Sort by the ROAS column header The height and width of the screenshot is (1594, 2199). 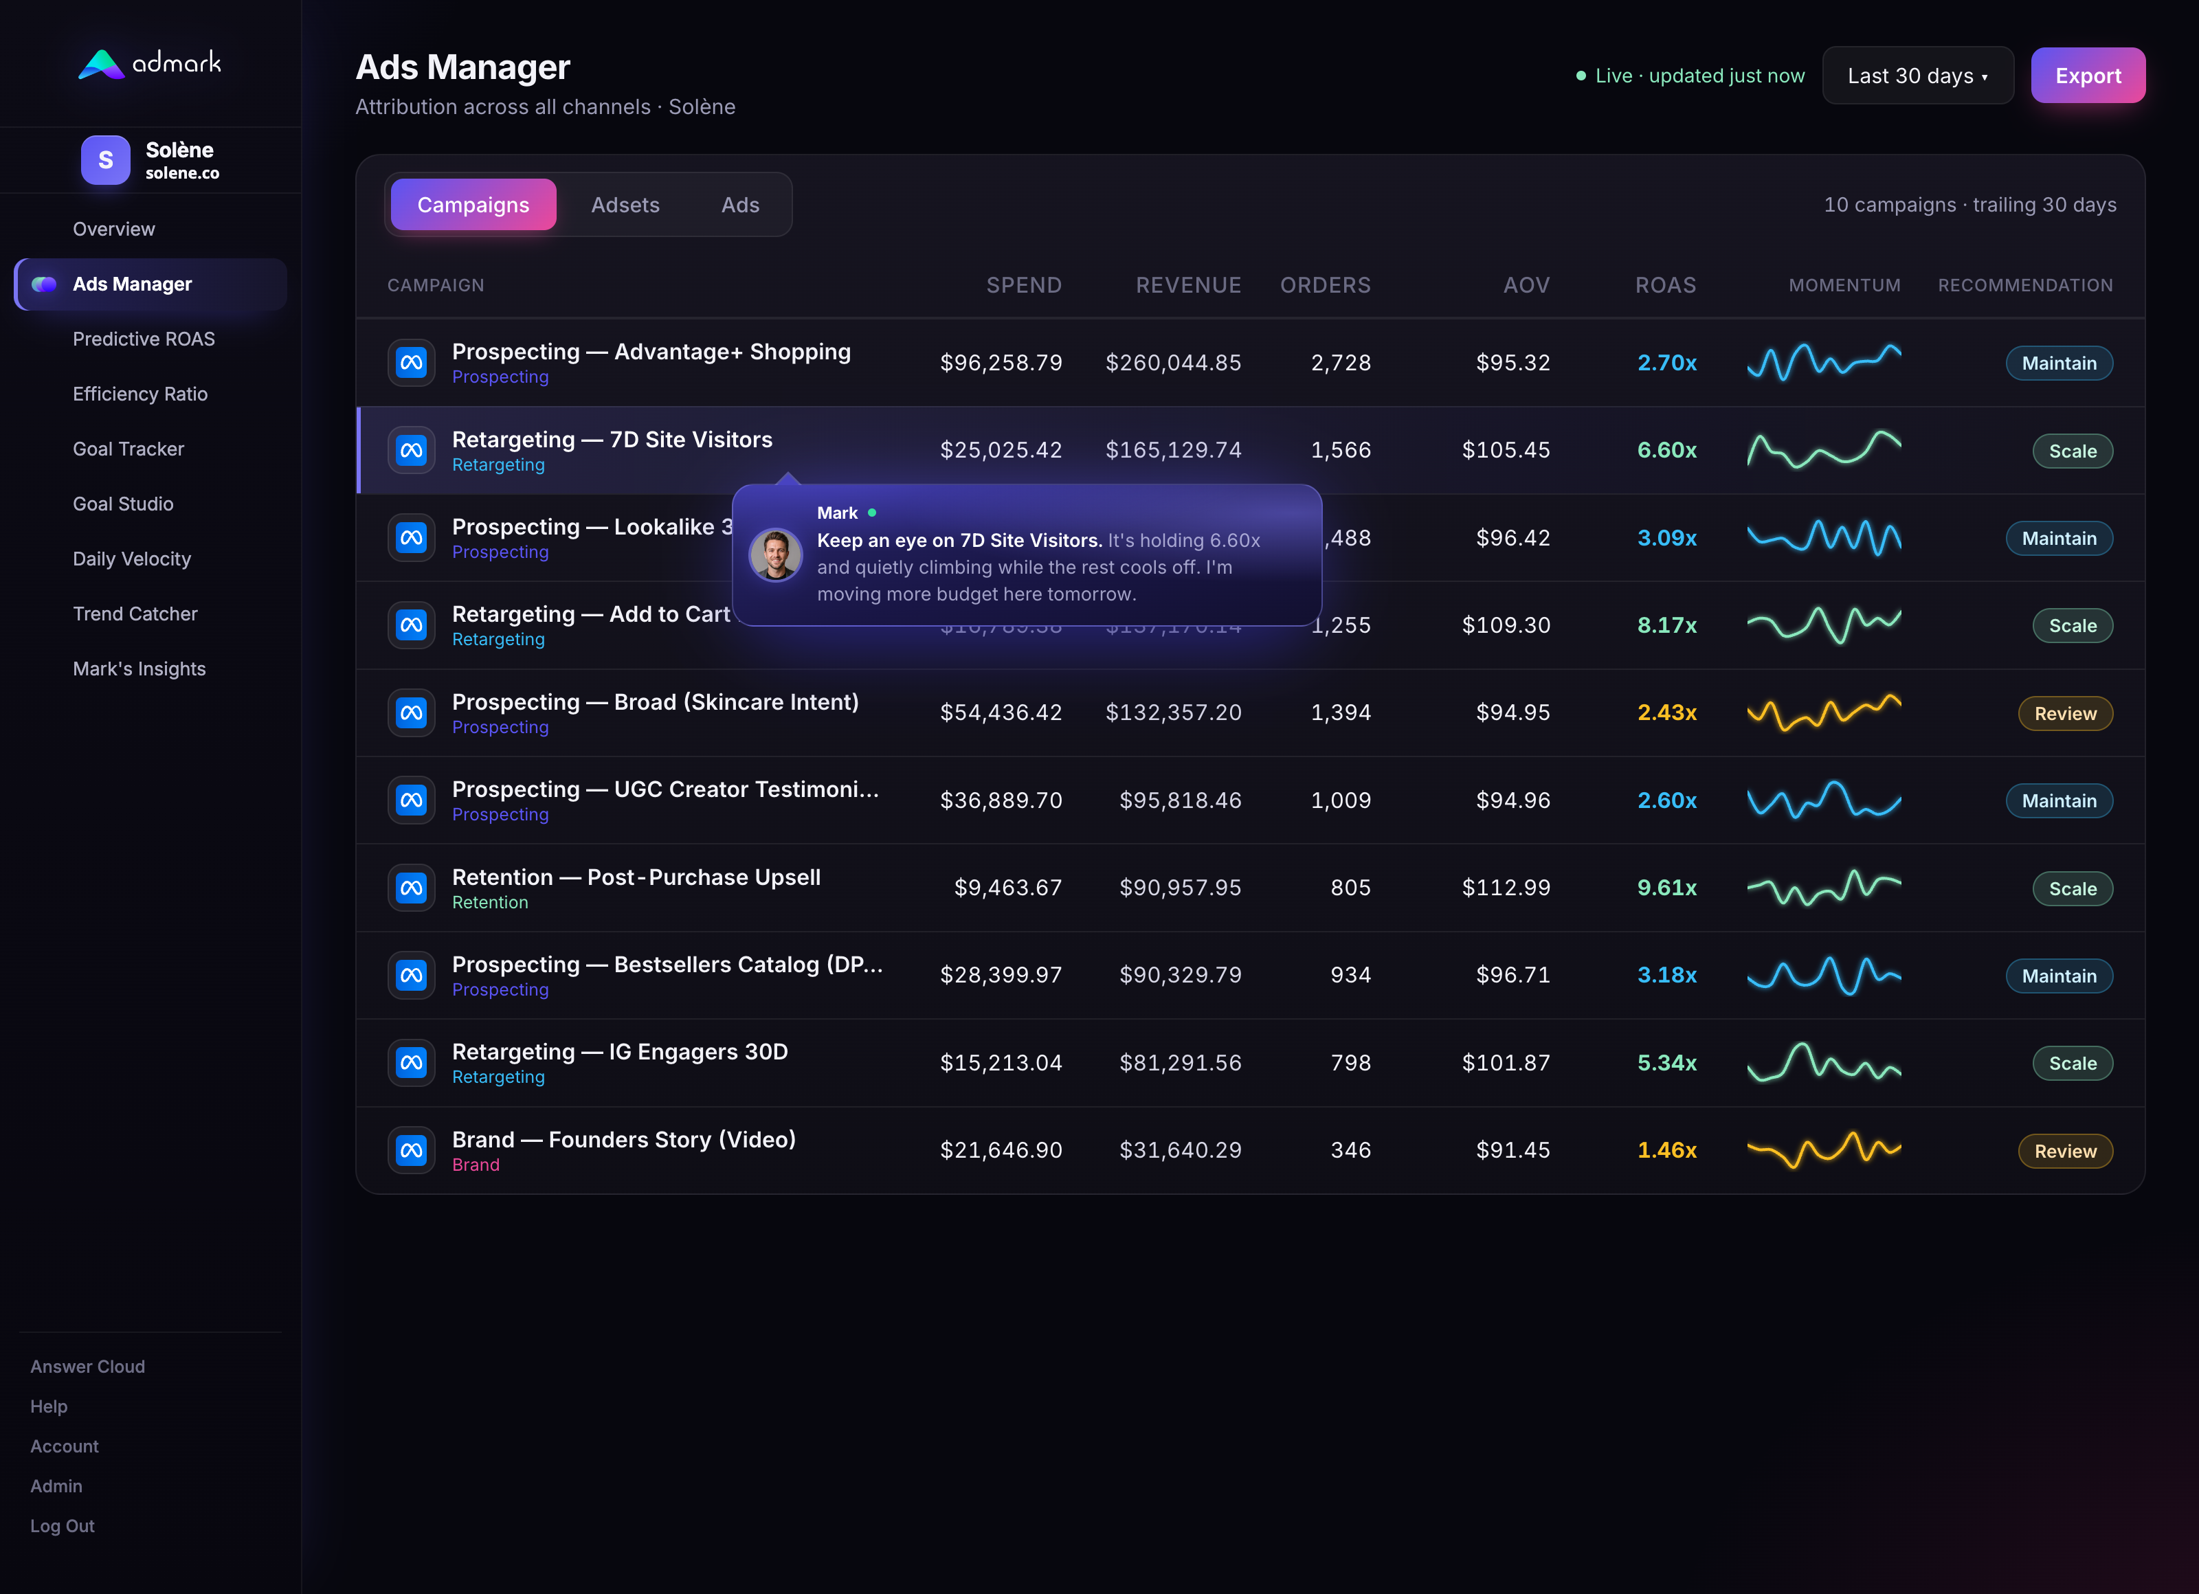[x=1666, y=285]
